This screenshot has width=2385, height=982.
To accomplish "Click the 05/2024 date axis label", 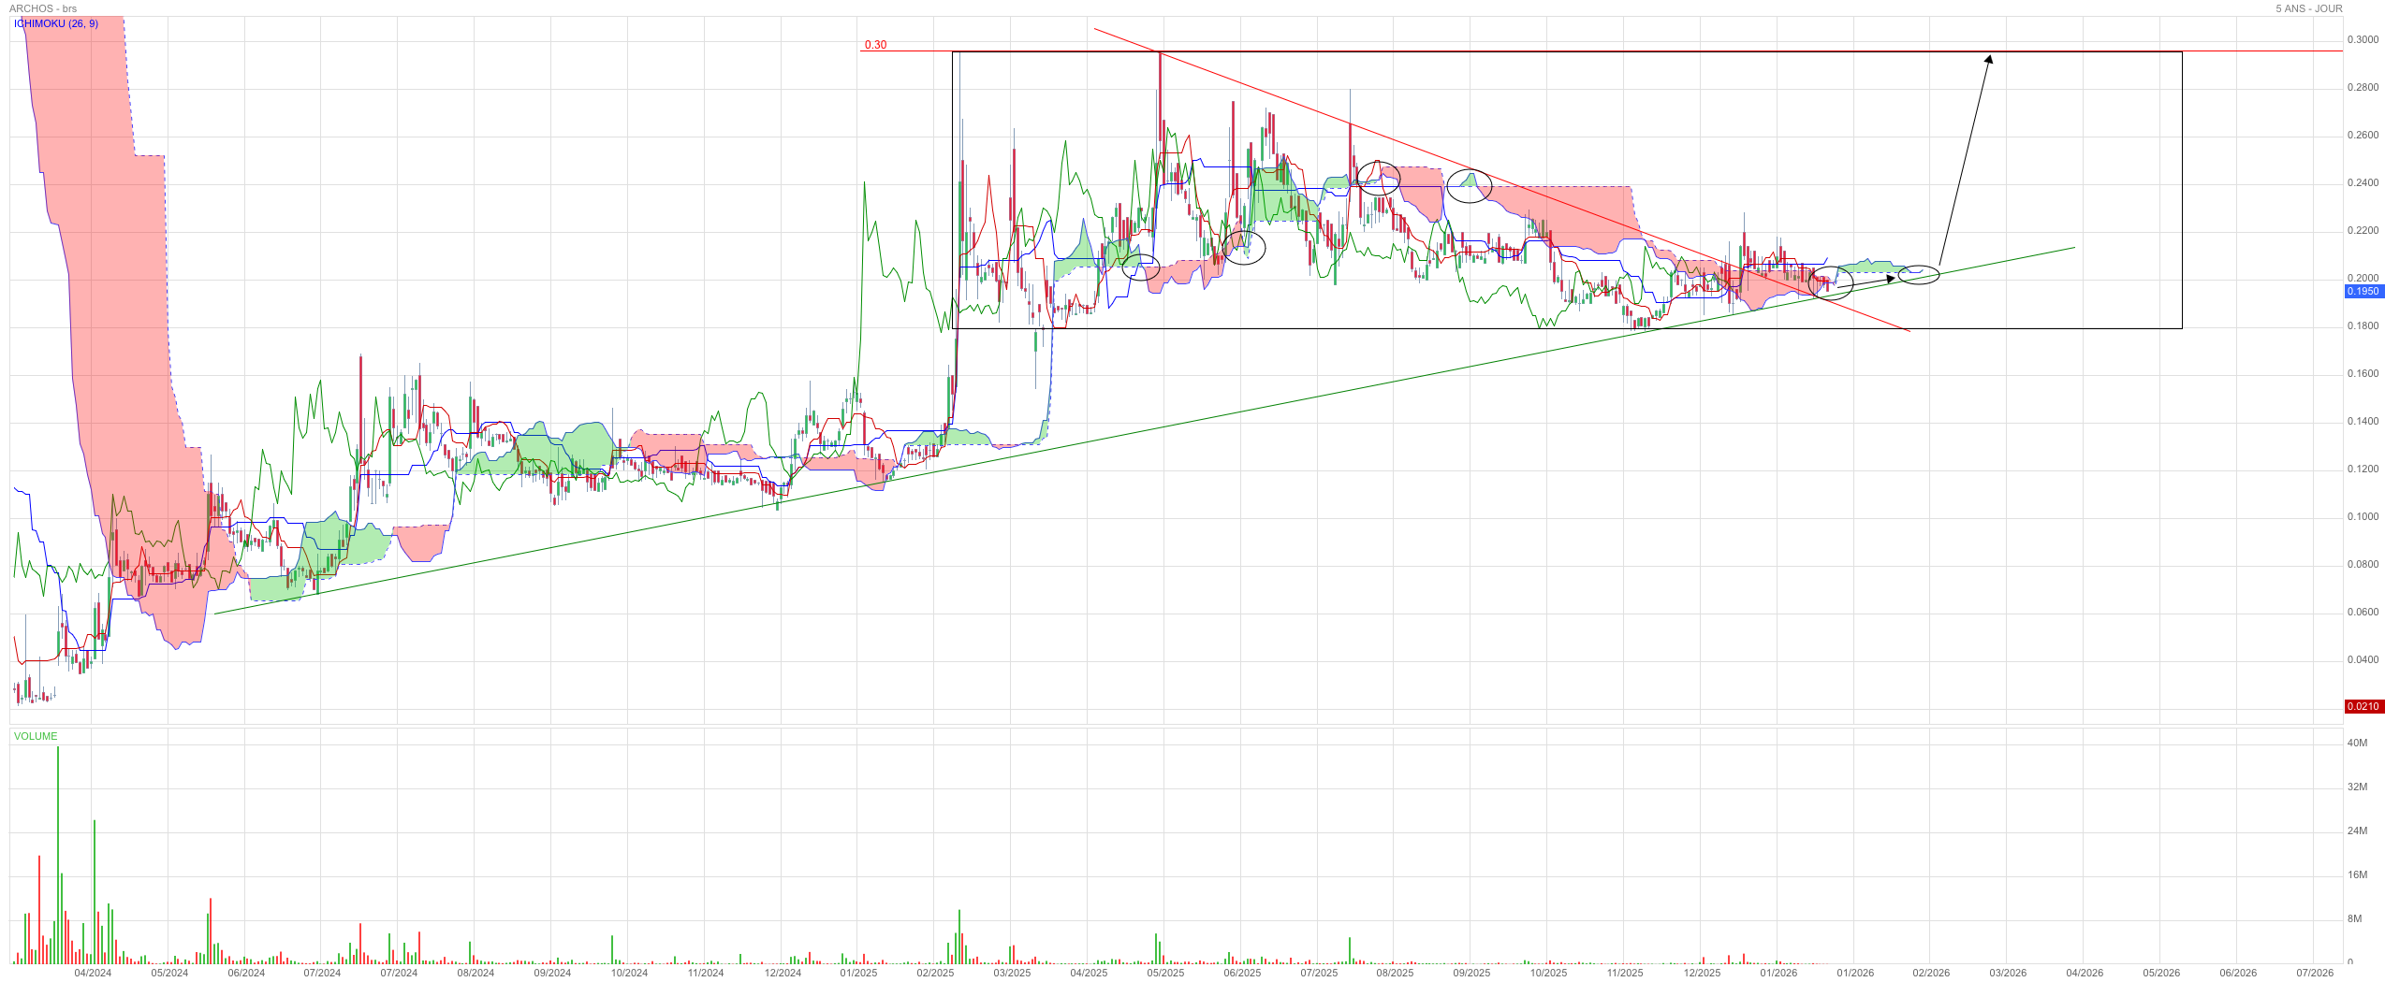I will click(169, 973).
